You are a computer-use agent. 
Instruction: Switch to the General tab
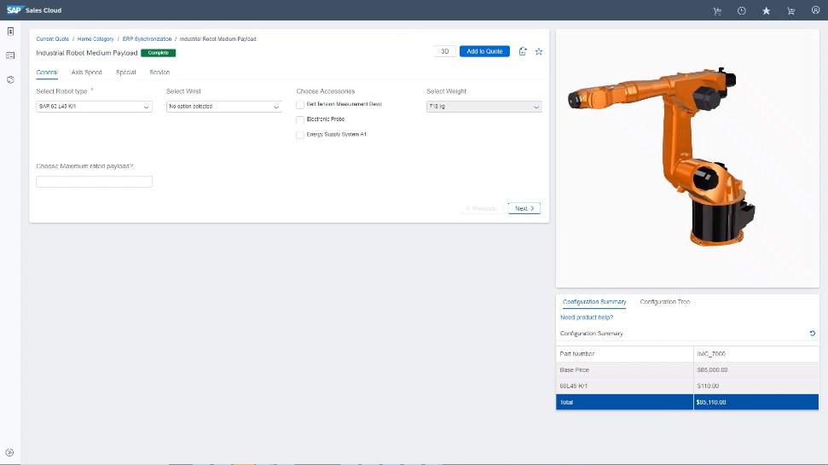pos(47,73)
